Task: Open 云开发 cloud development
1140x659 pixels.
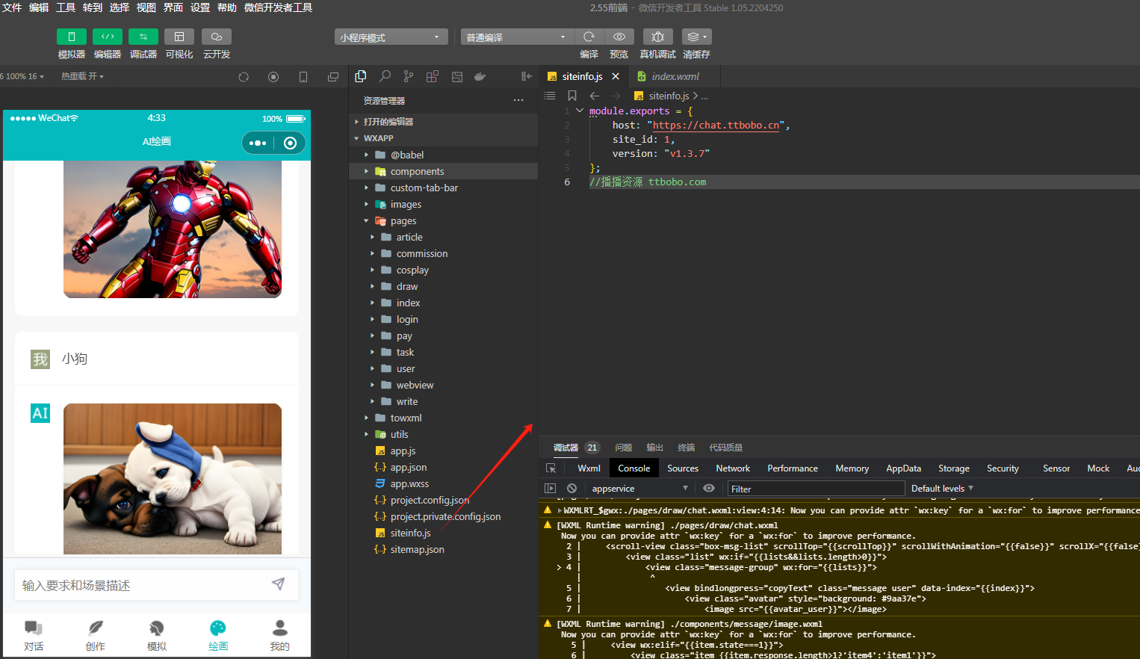Action: click(217, 37)
